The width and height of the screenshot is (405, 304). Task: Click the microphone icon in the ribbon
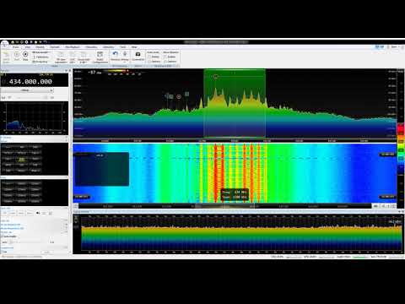125,54
